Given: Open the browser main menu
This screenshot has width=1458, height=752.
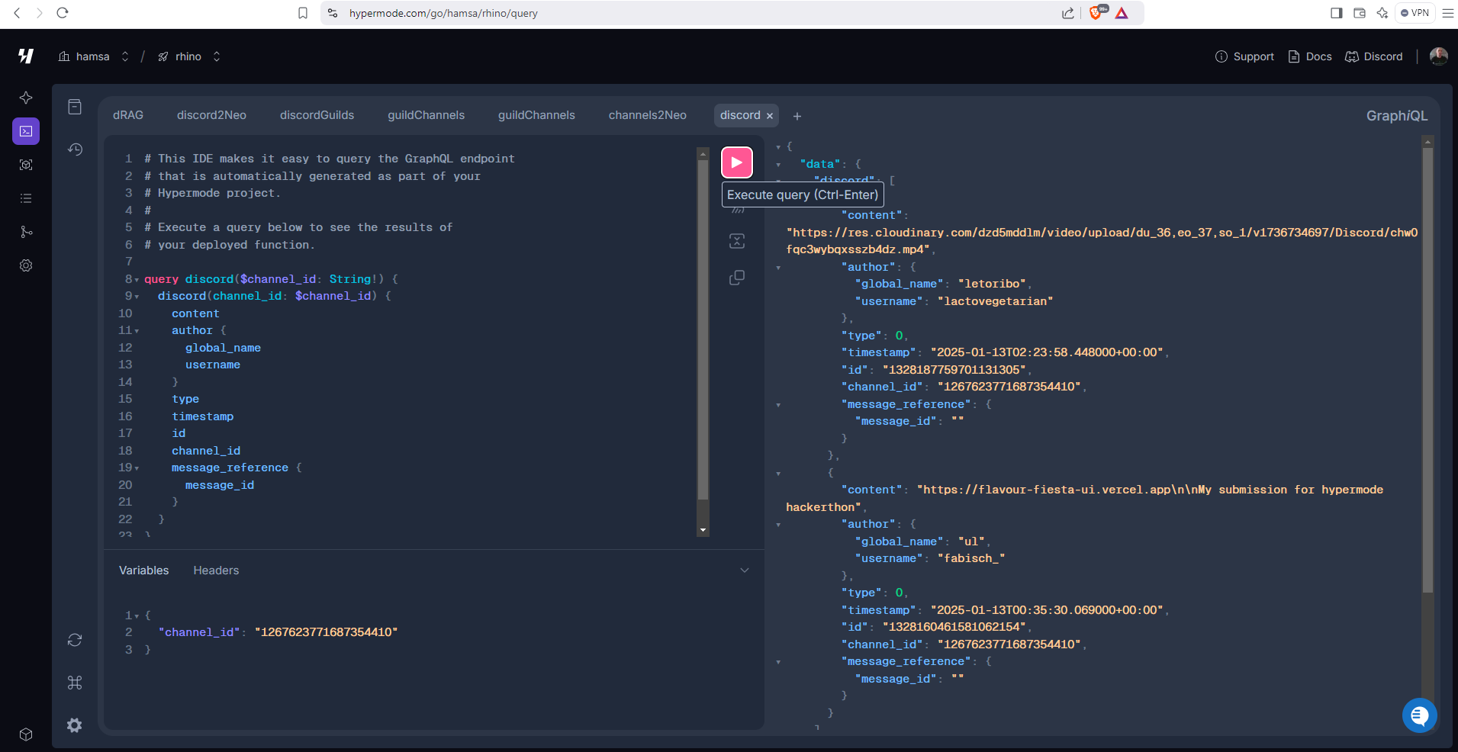Looking at the screenshot, I should tap(1447, 13).
